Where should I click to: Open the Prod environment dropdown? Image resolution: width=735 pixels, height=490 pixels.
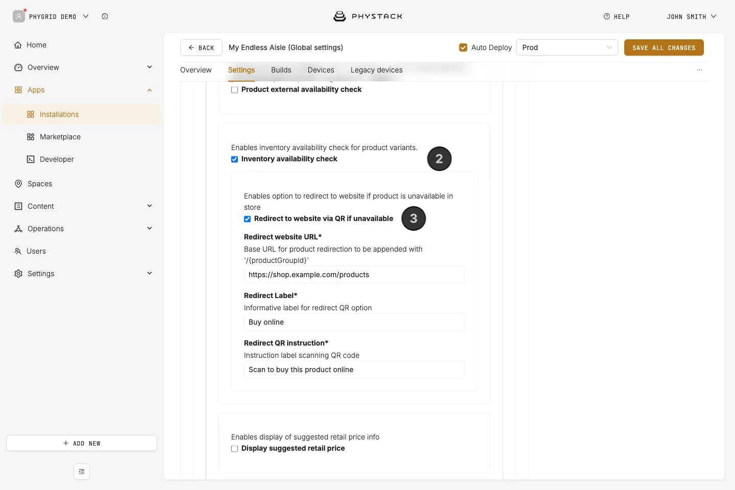coord(567,47)
